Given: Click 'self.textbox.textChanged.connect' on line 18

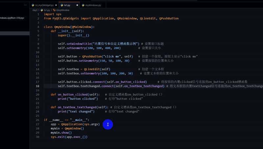Looking at the screenshot, I should pyautogui.click(x=86, y=86).
